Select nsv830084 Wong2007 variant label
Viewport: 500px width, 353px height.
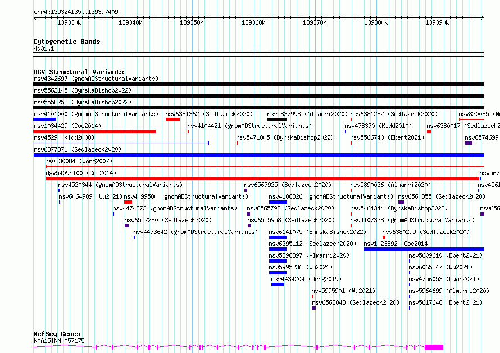point(79,161)
